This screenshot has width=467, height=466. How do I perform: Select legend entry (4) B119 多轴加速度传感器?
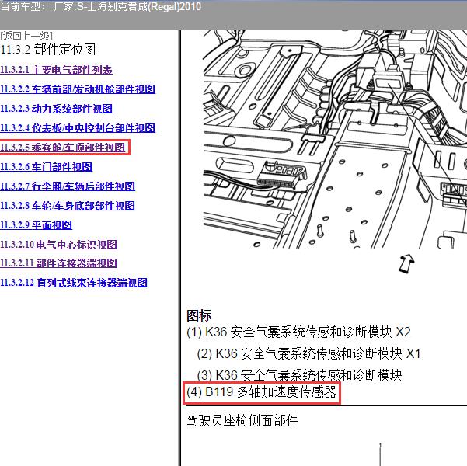tap(262, 392)
